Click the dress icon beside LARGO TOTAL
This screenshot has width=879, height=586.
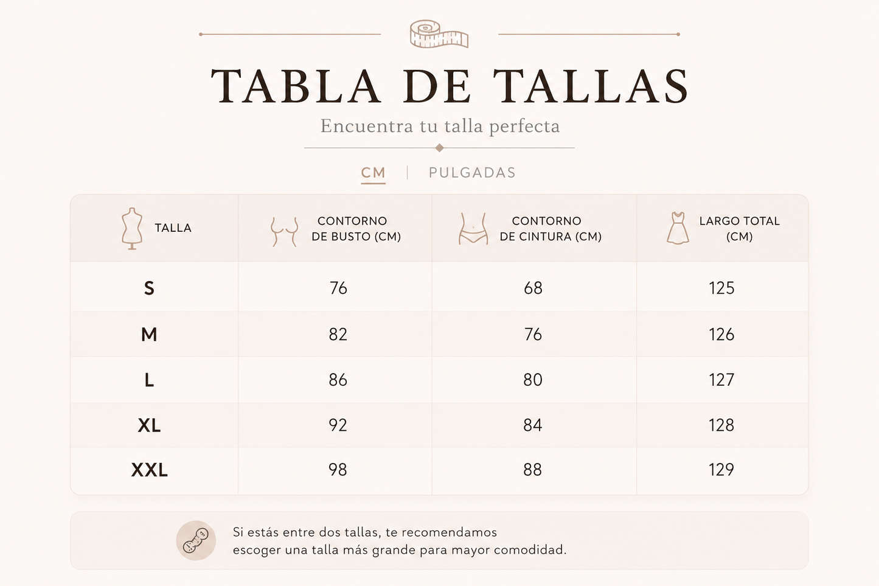678,228
